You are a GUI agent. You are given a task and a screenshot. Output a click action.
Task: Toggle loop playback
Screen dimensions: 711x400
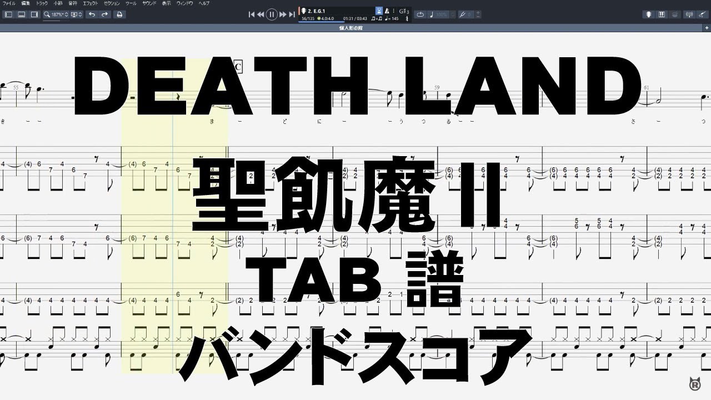tap(420, 14)
